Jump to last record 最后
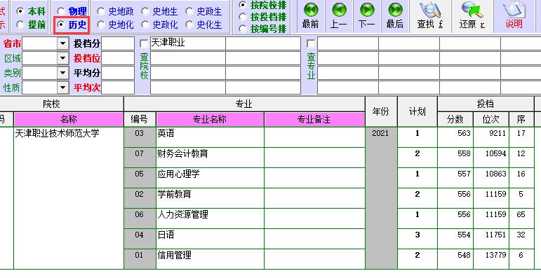The width and height of the screenshot is (541, 278). pos(395,16)
